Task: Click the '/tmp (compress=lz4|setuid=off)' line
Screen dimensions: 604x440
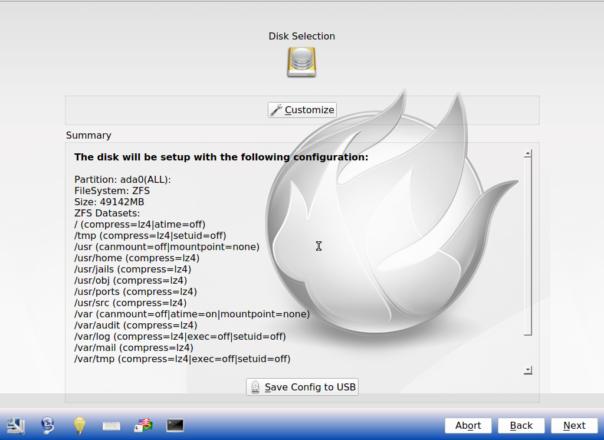Action: tap(150, 235)
